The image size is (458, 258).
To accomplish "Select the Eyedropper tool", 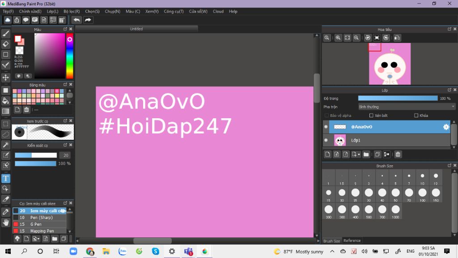I will pyautogui.click(x=5, y=212).
